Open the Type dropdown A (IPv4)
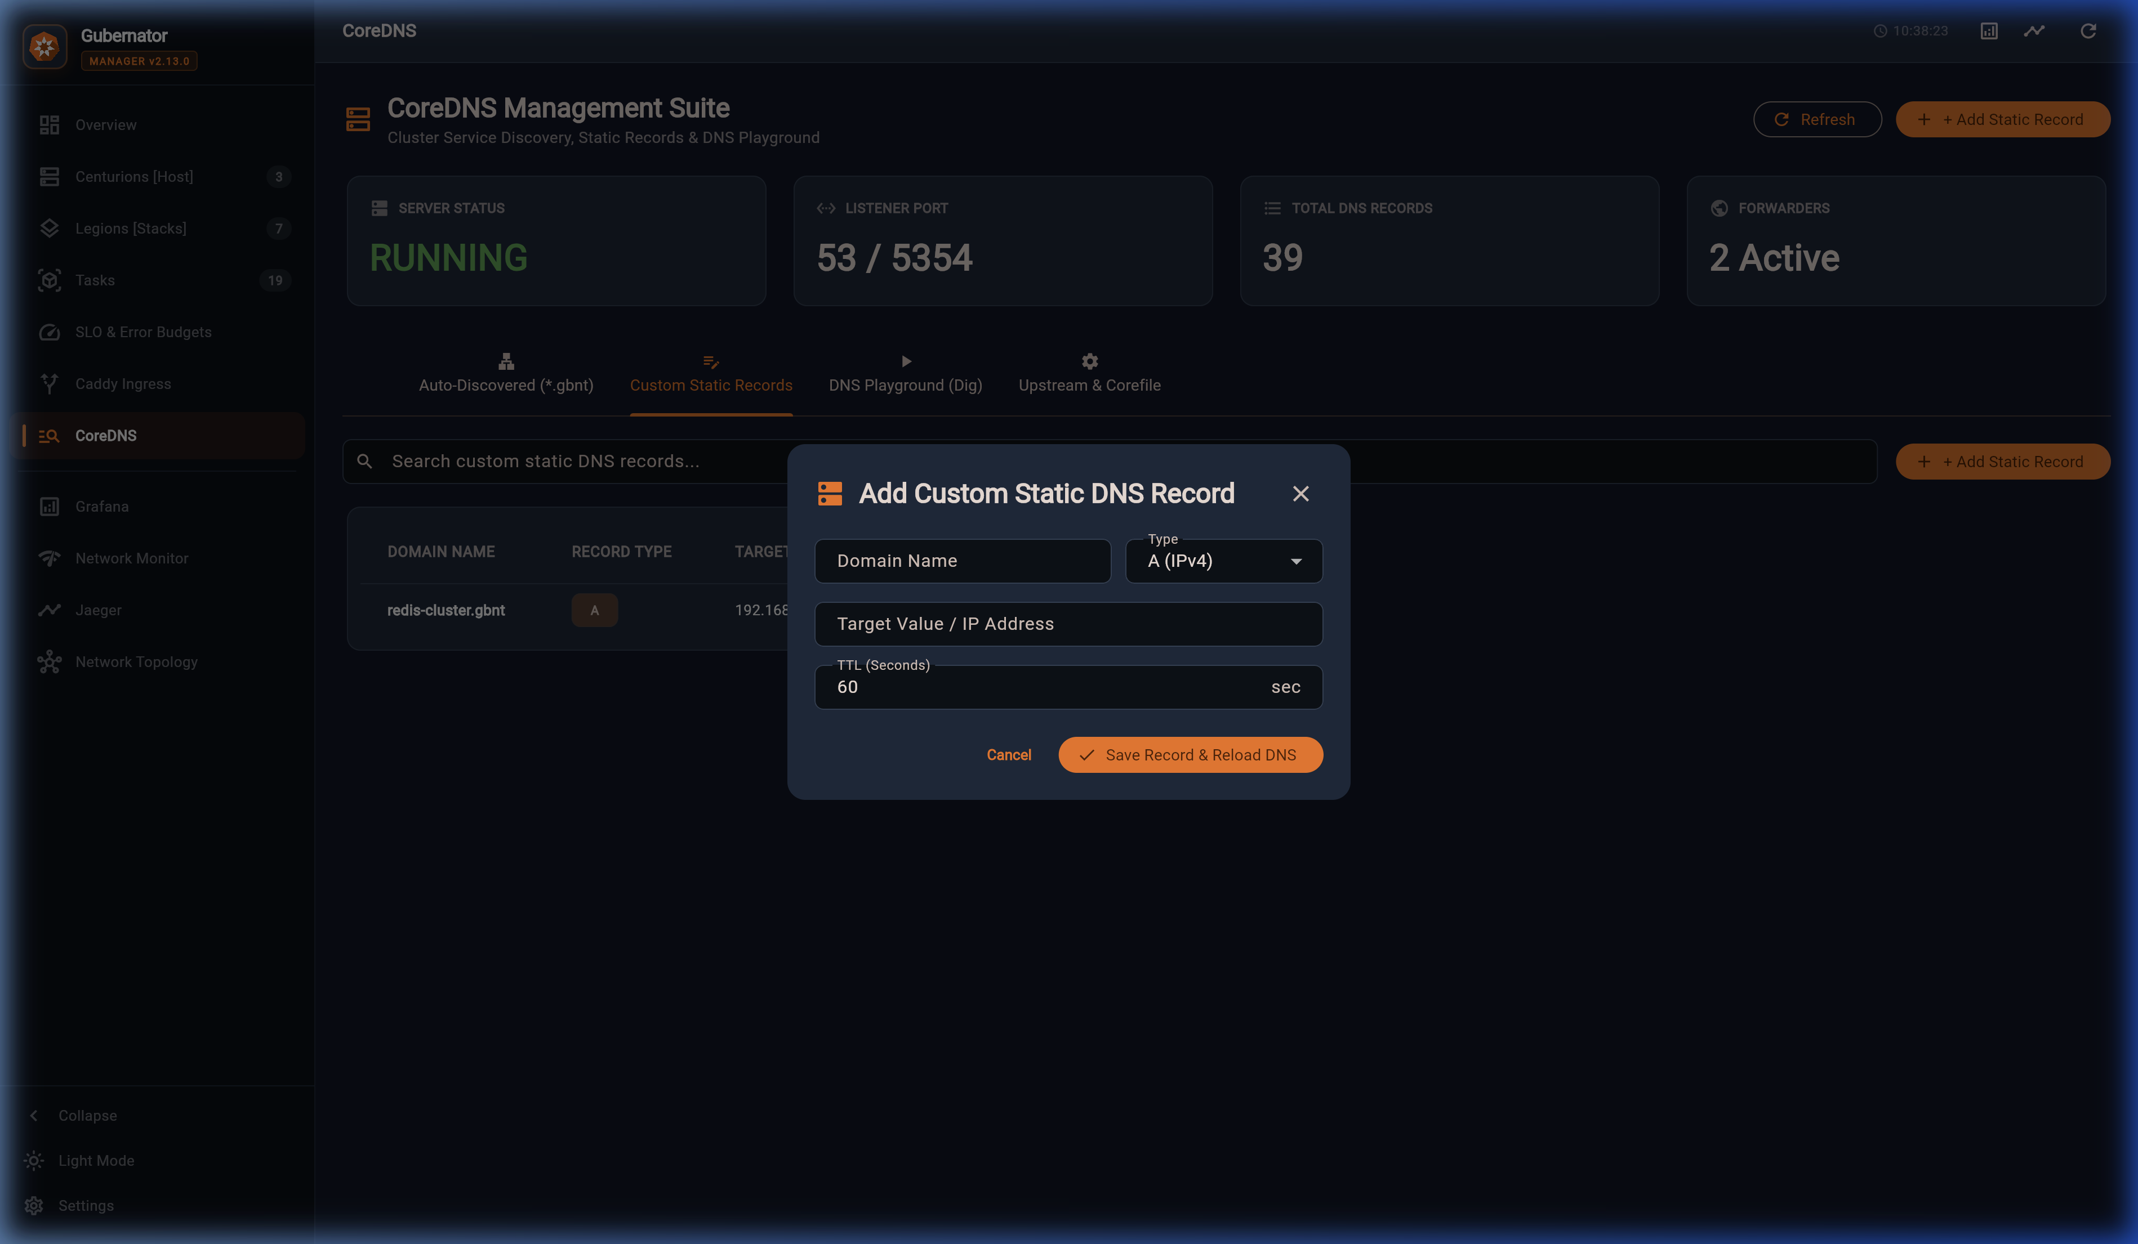Image resolution: width=2138 pixels, height=1244 pixels. point(1223,561)
